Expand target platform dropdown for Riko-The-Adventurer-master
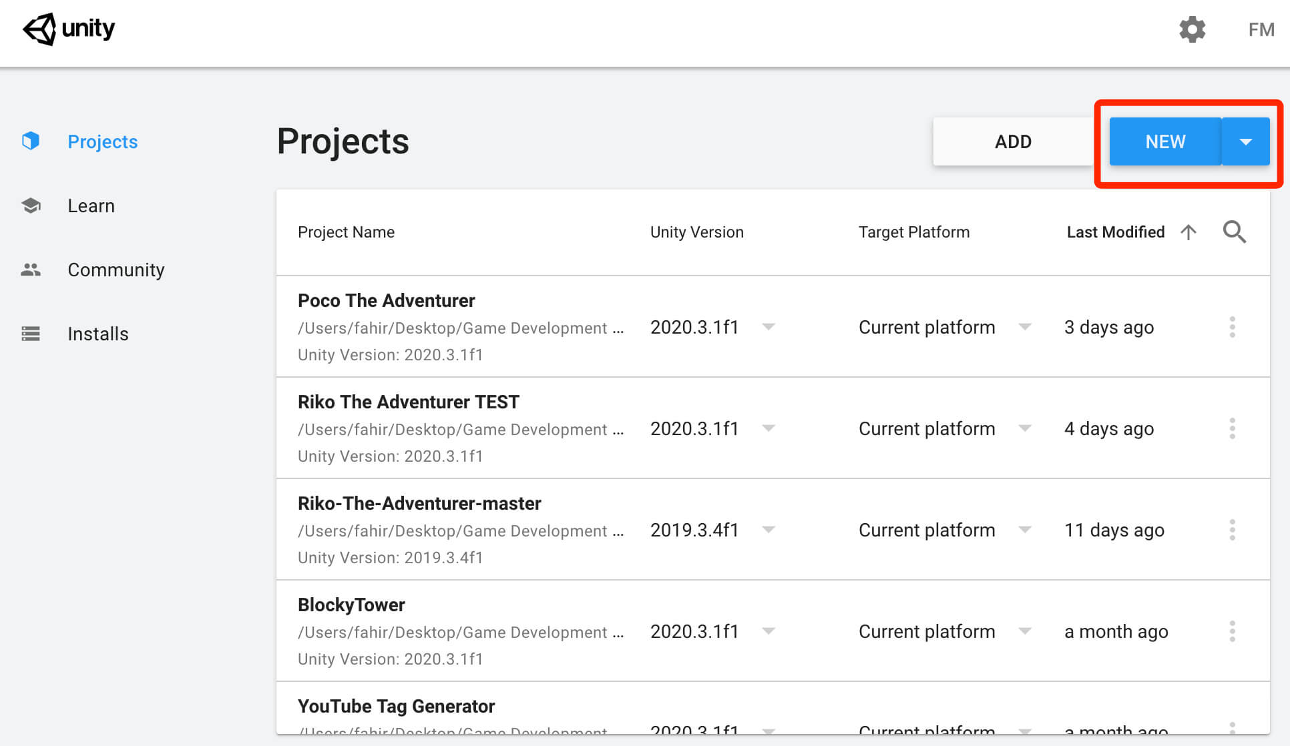The width and height of the screenshot is (1290, 746). (1025, 530)
